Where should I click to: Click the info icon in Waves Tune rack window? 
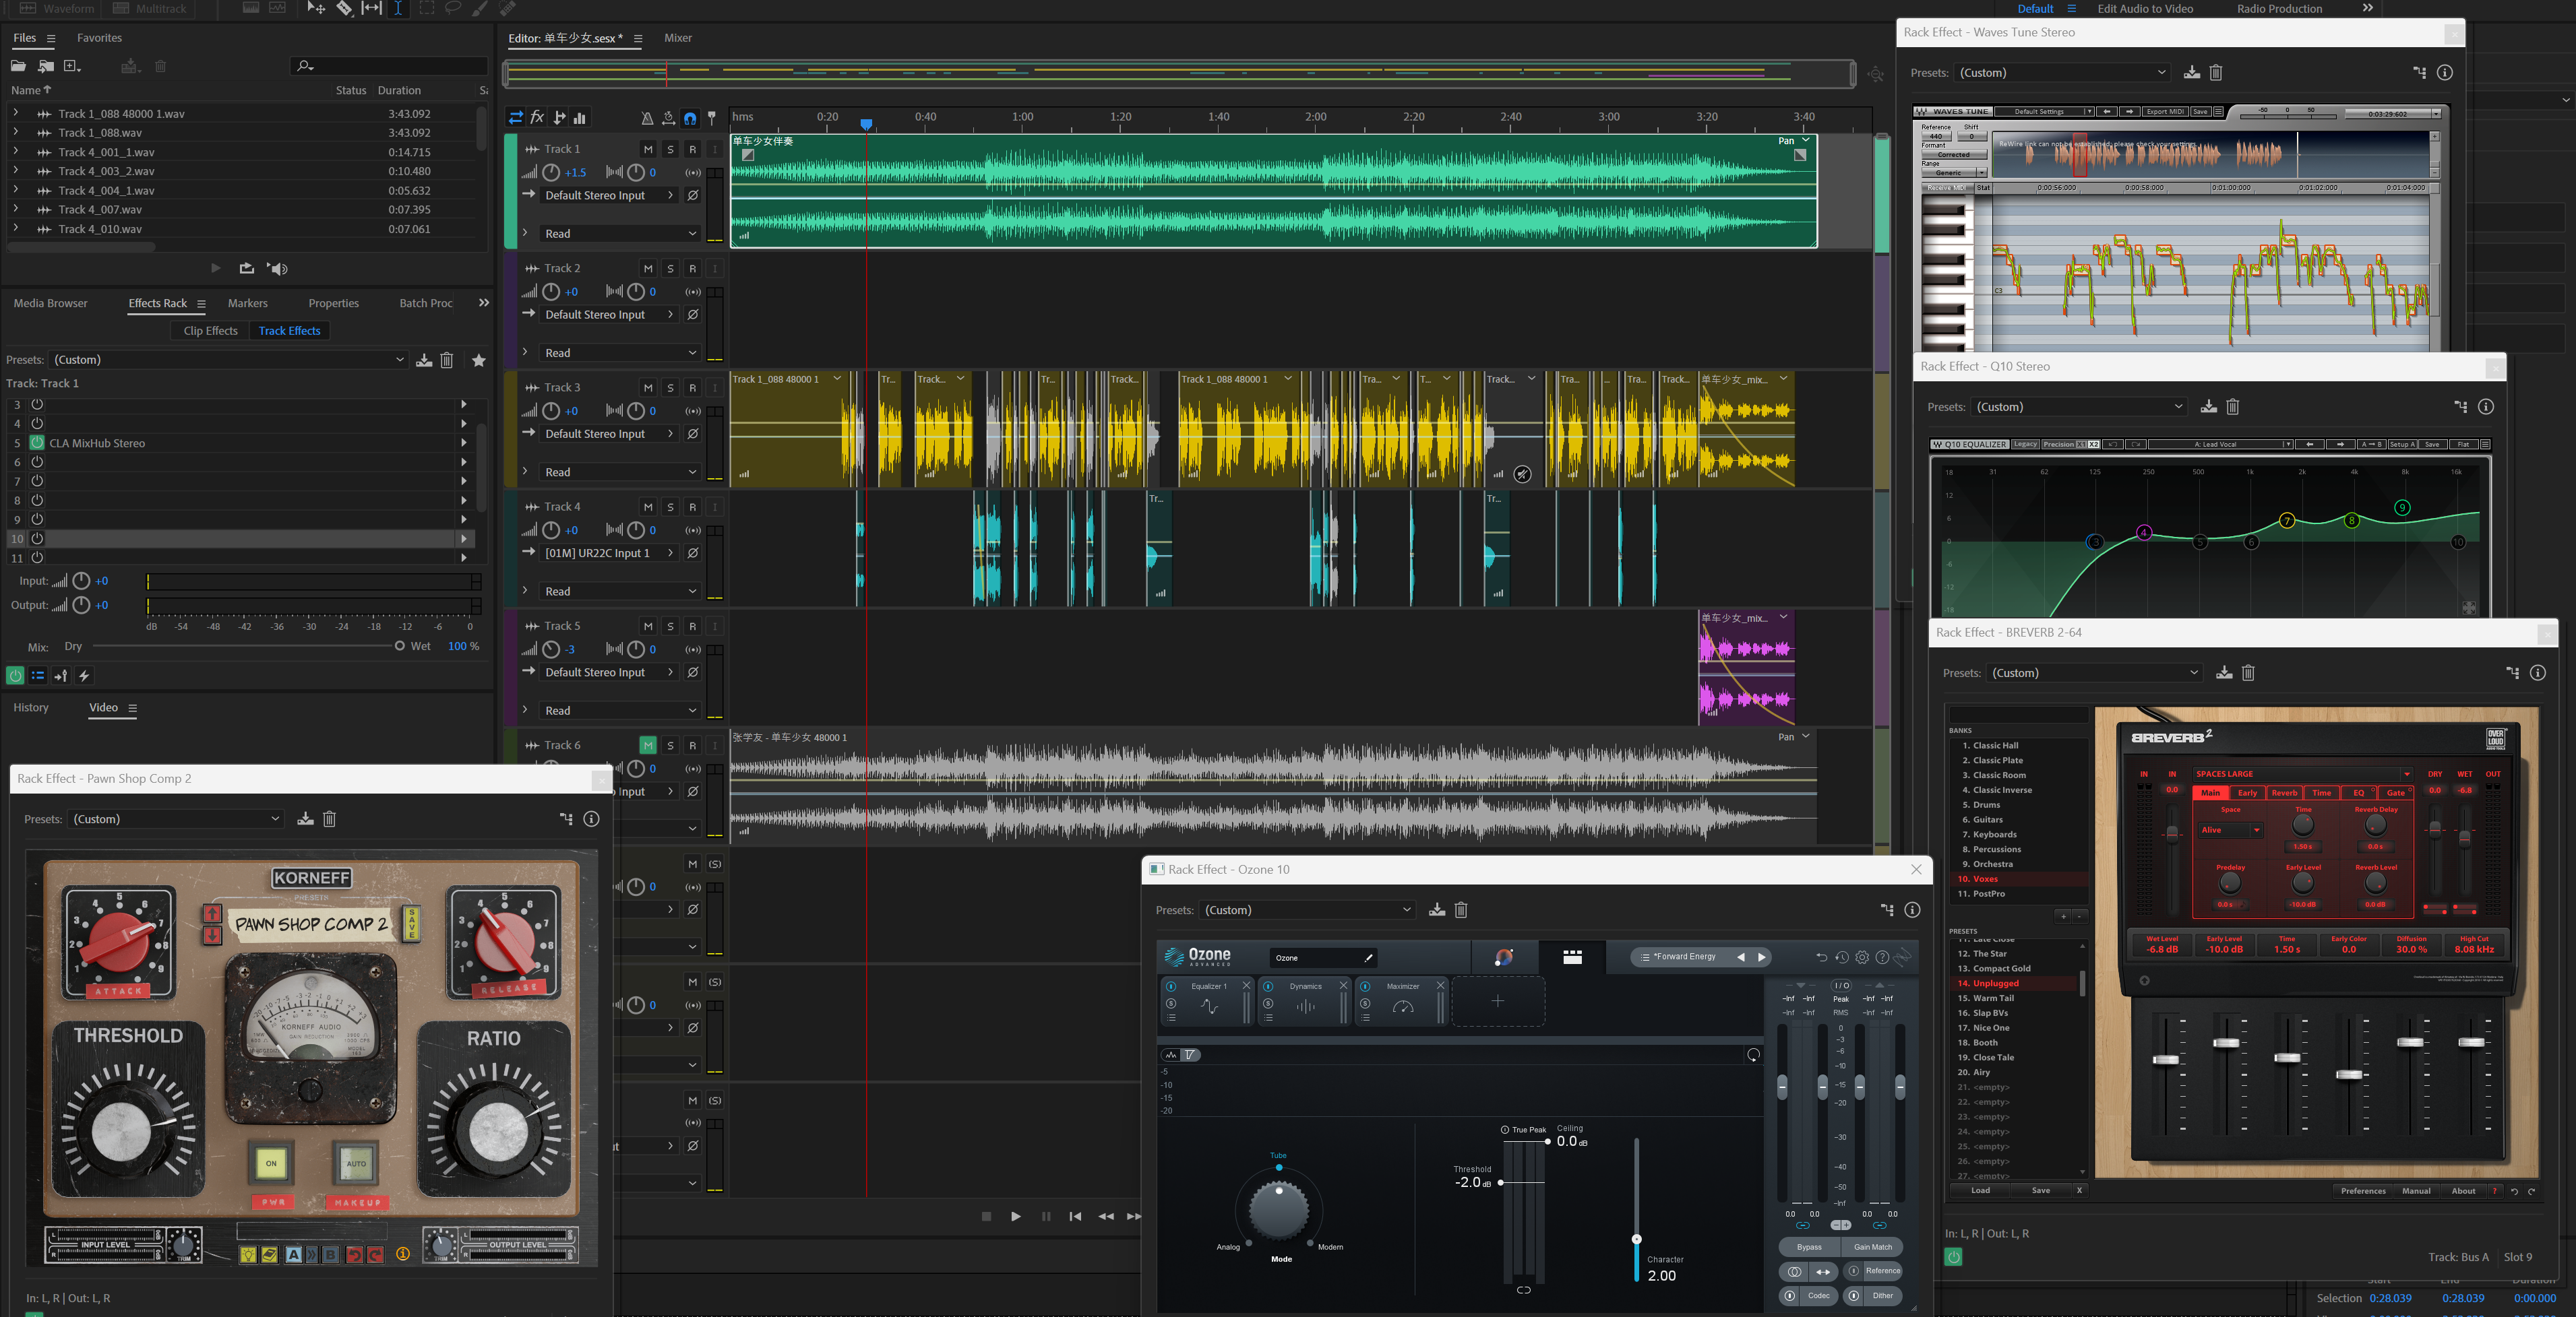tap(2444, 72)
